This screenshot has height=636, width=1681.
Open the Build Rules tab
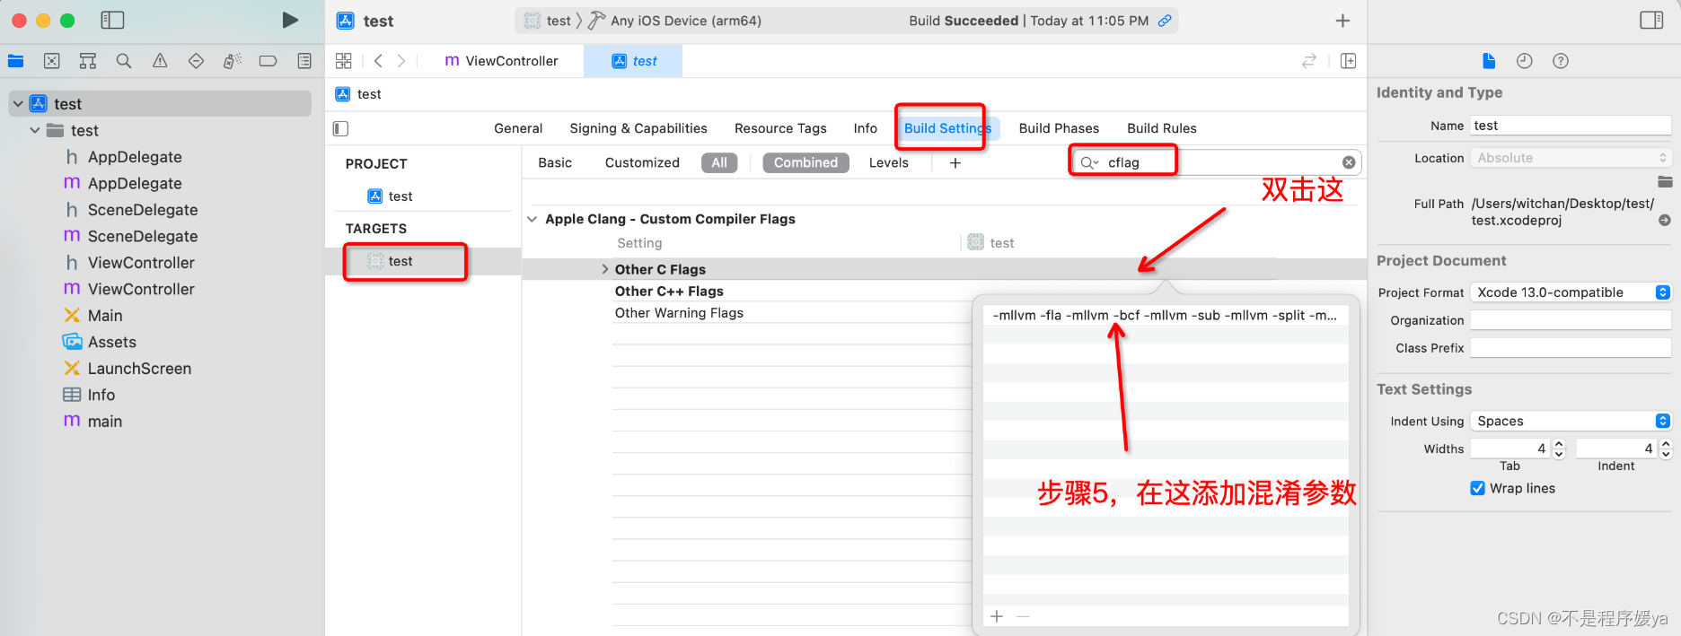coord(1162,128)
